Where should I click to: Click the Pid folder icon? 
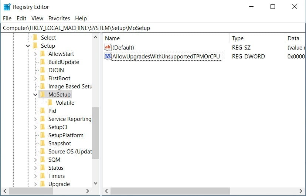(43, 111)
